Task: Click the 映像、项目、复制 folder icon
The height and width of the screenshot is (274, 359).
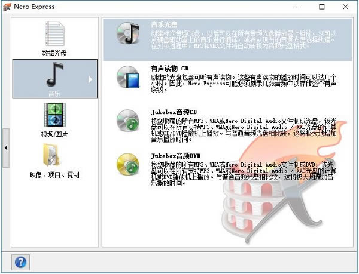Action: (54, 156)
